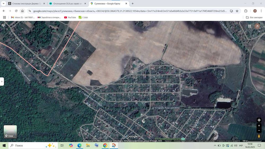The width and height of the screenshot is (265, 149).
Task: Open the notification center icon
Action: coord(259,146)
